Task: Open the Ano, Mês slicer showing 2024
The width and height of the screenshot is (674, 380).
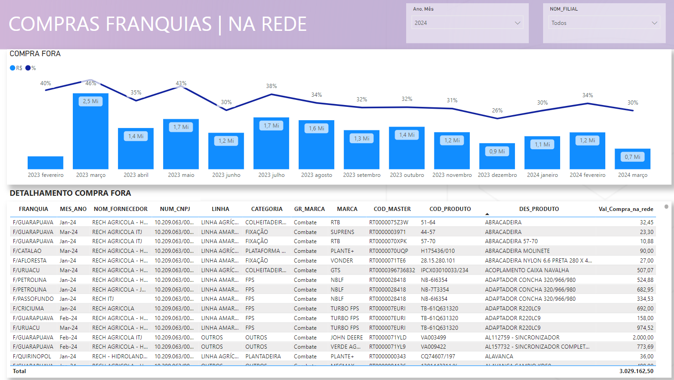Action: click(467, 23)
